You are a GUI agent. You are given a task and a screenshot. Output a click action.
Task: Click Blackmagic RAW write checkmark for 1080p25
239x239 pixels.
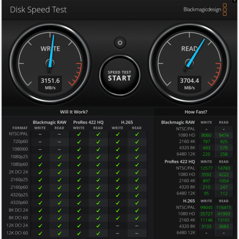pyautogui.click(x=40, y=157)
